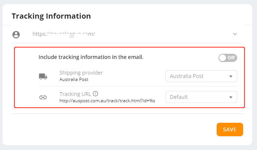Click the Off label on the switch
257x150 pixels.
pyautogui.click(x=231, y=58)
